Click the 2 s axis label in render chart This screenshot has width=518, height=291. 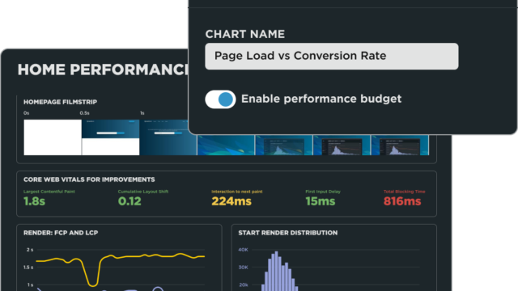pyautogui.click(x=30, y=250)
